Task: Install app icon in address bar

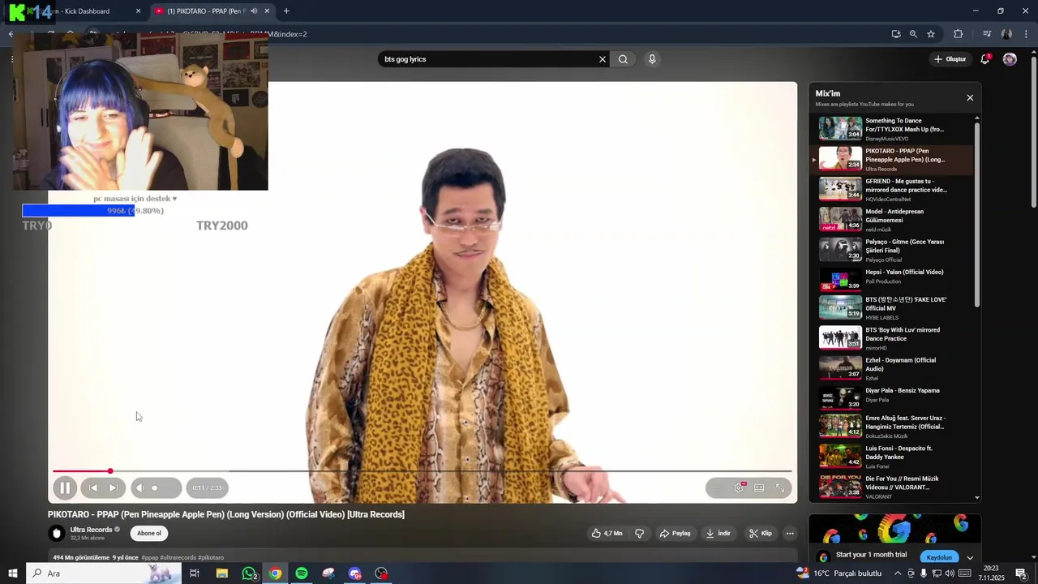Action: [x=896, y=34]
